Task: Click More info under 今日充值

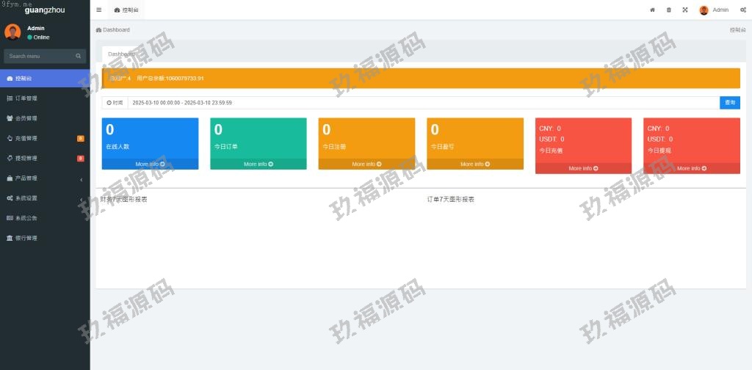Action: [583, 168]
